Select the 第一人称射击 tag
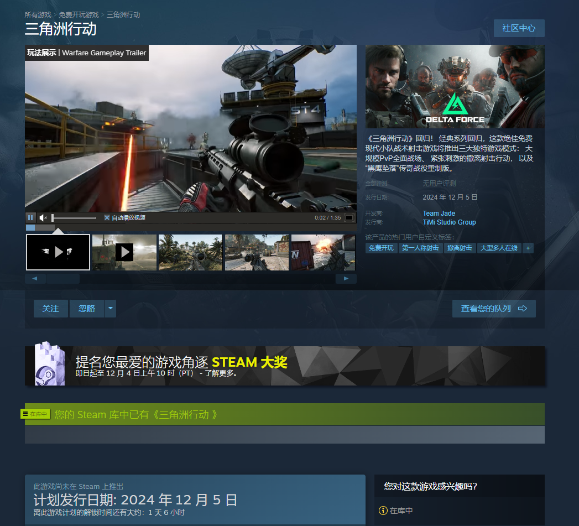Screen dimensions: 579x526 pyautogui.click(x=420, y=248)
